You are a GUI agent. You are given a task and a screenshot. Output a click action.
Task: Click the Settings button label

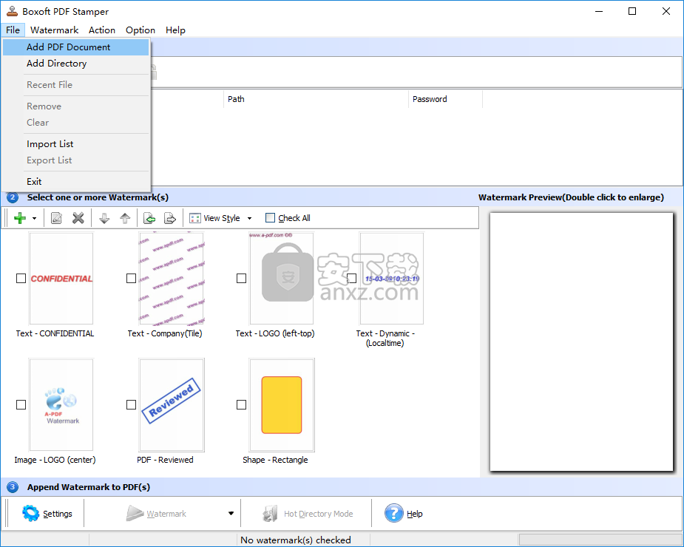(x=58, y=514)
